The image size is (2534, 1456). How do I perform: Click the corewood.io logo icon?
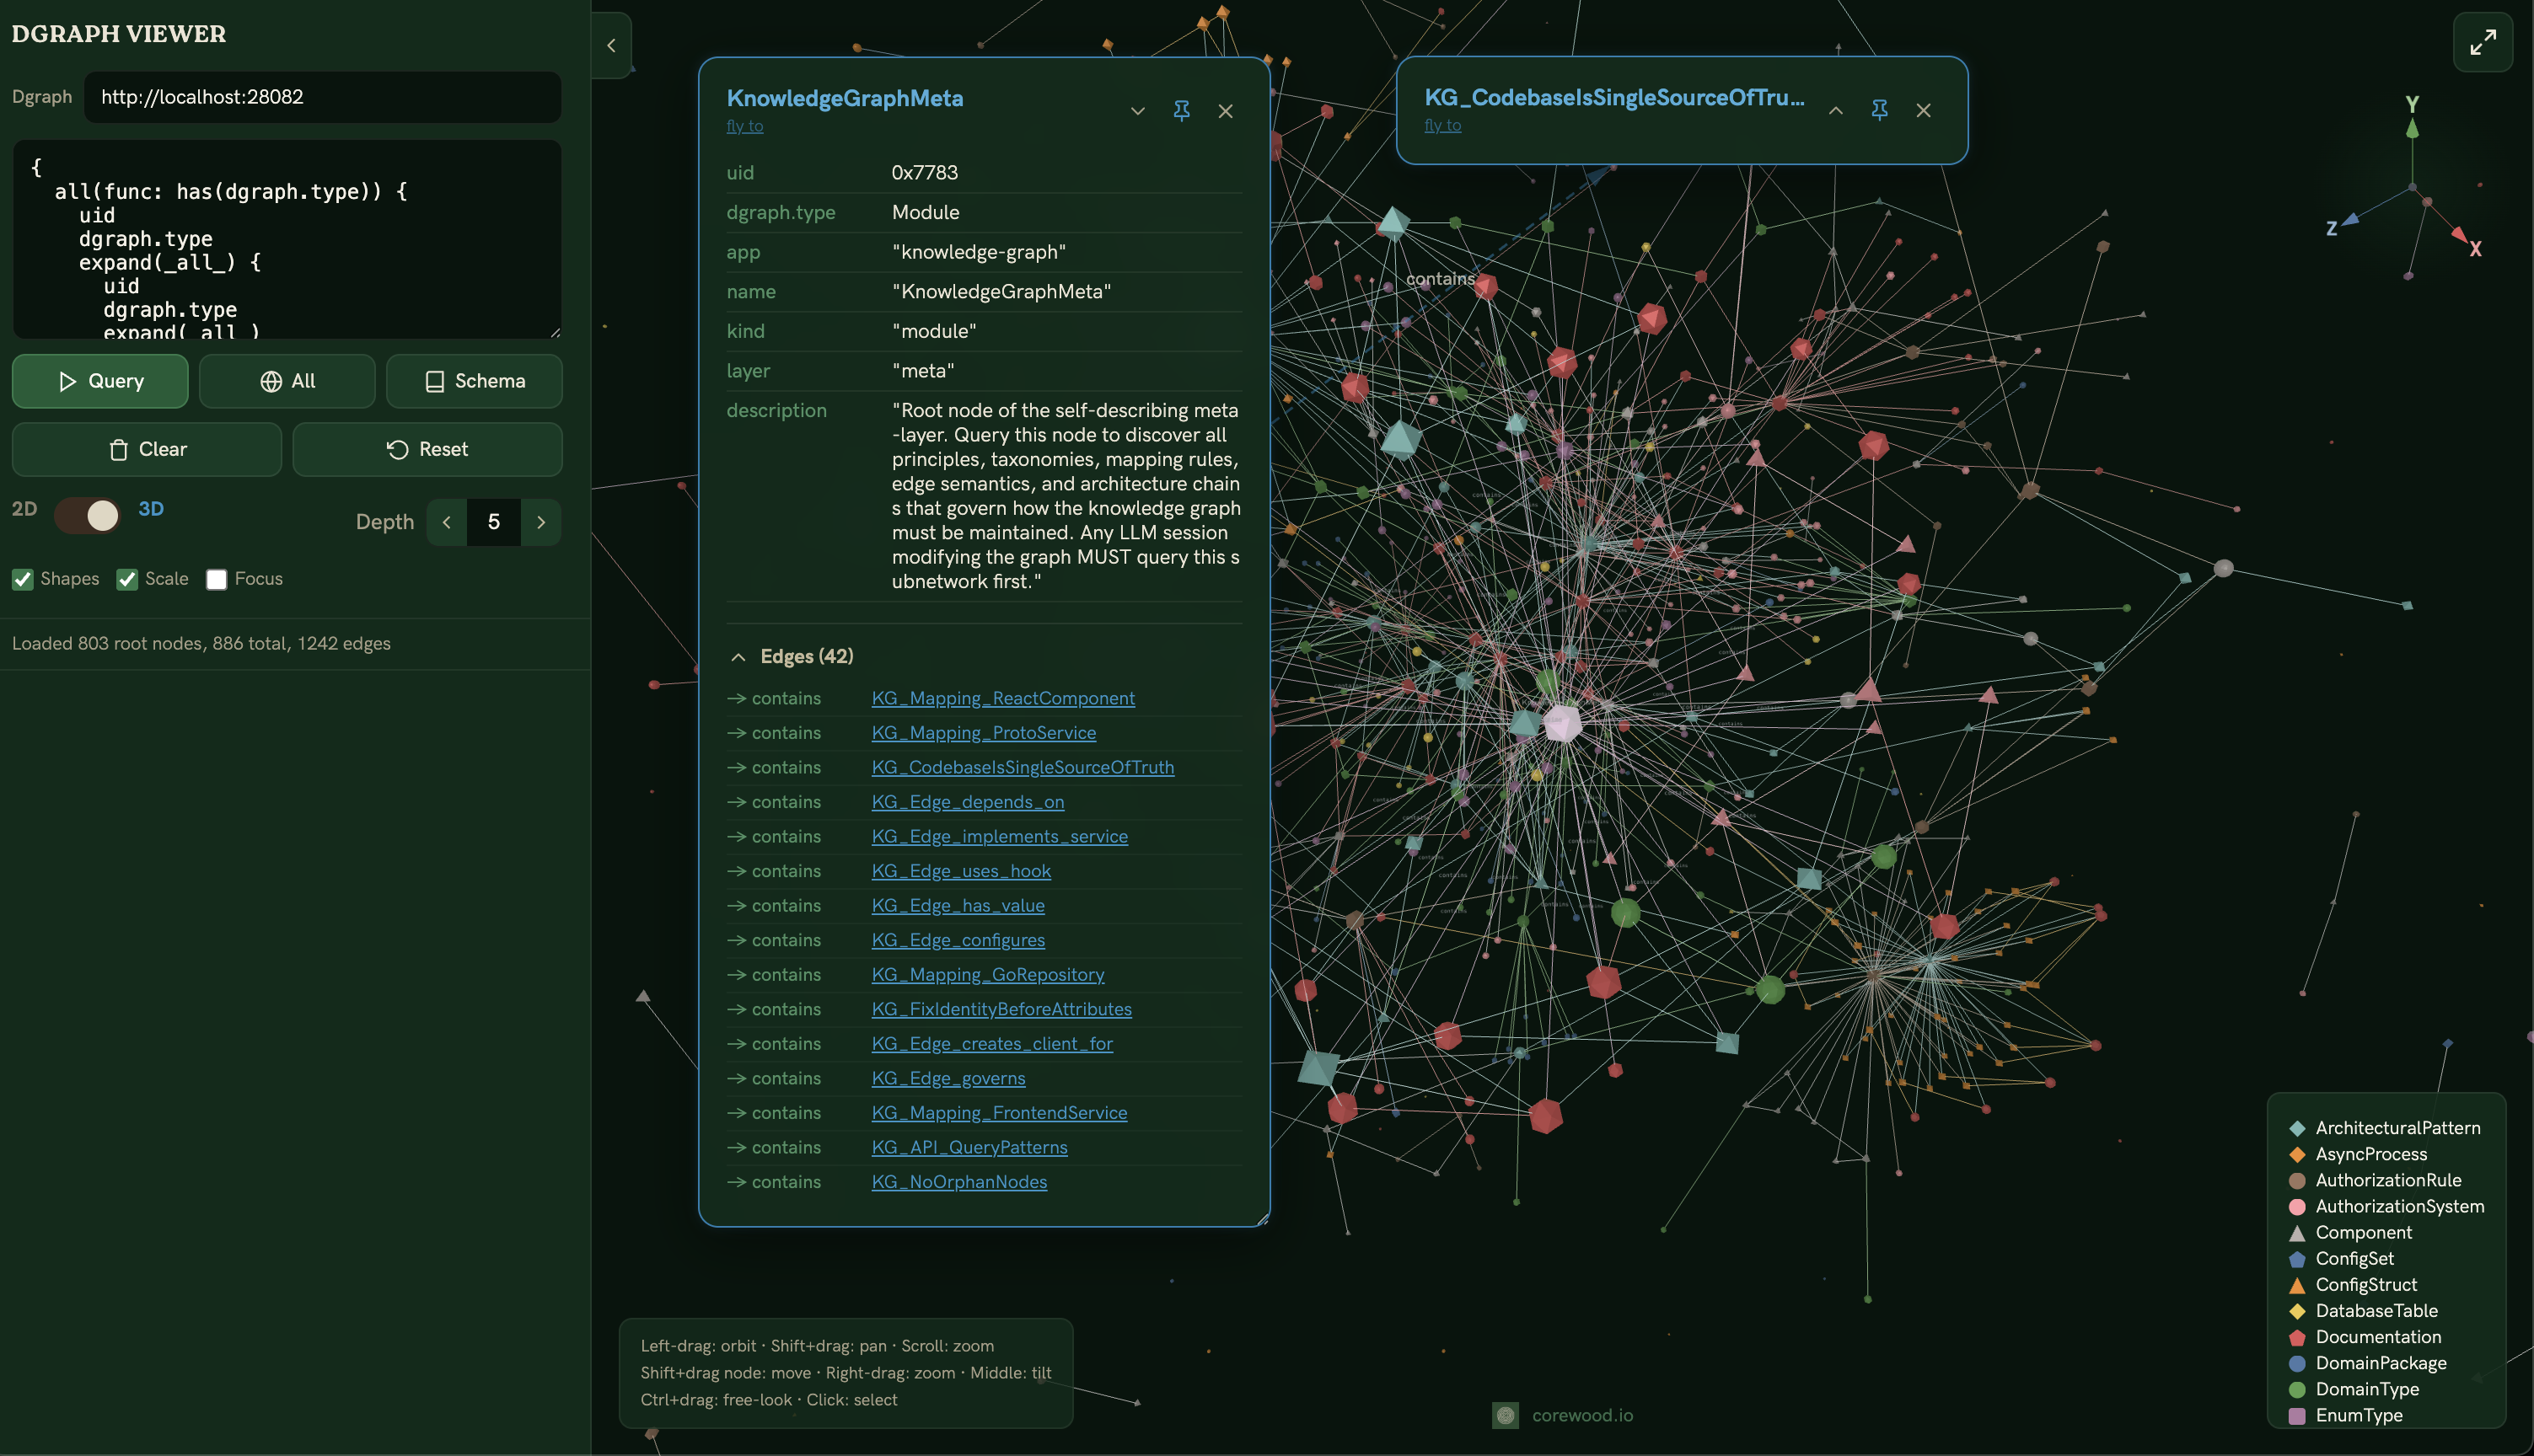(1506, 1415)
